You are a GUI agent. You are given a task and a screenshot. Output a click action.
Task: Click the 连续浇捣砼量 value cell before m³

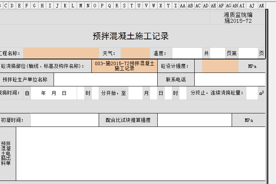(x=252, y=93)
